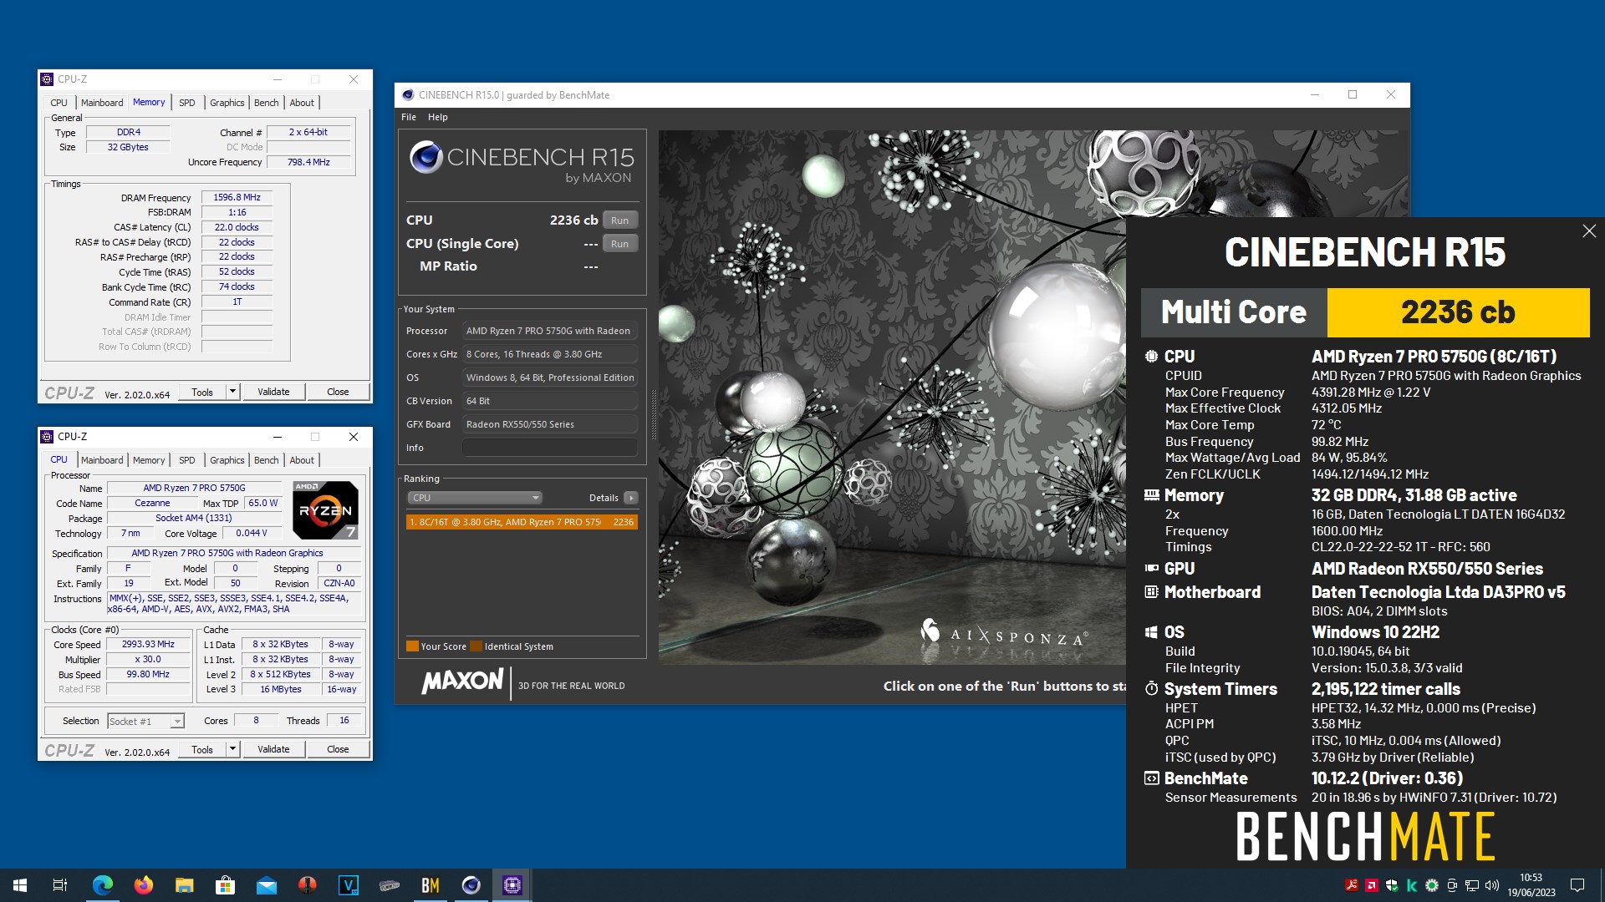Open File Explorer from the taskbar
The height and width of the screenshot is (902, 1605).
point(184,885)
